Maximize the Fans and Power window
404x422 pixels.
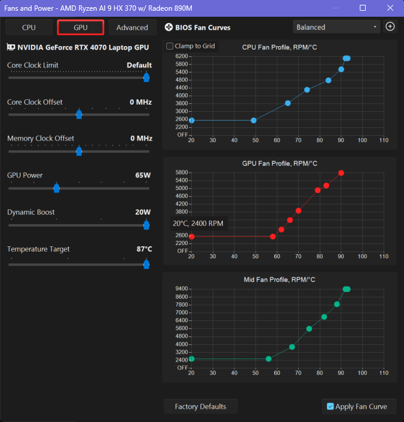[x=363, y=8]
